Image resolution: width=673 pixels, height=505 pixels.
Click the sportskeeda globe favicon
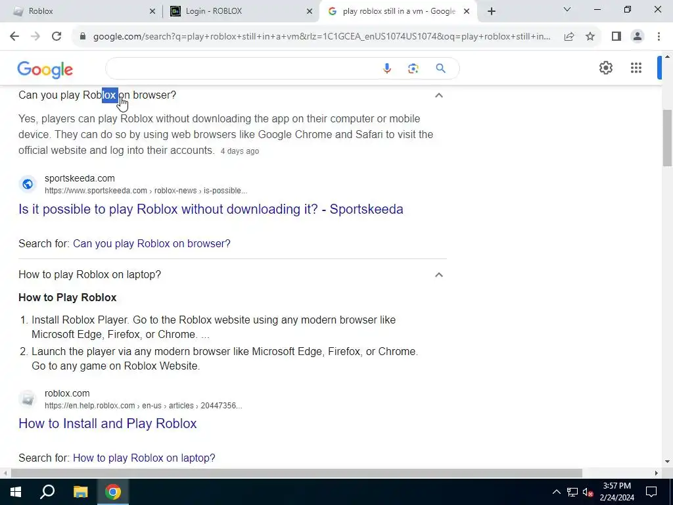tap(28, 184)
